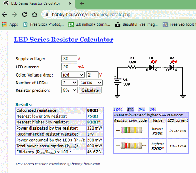The image size is (196, 173).
Task: Click the 750Ω resistor color code image
Action: tap(131, 130)
